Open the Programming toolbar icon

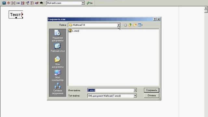(x=32, y=3)
